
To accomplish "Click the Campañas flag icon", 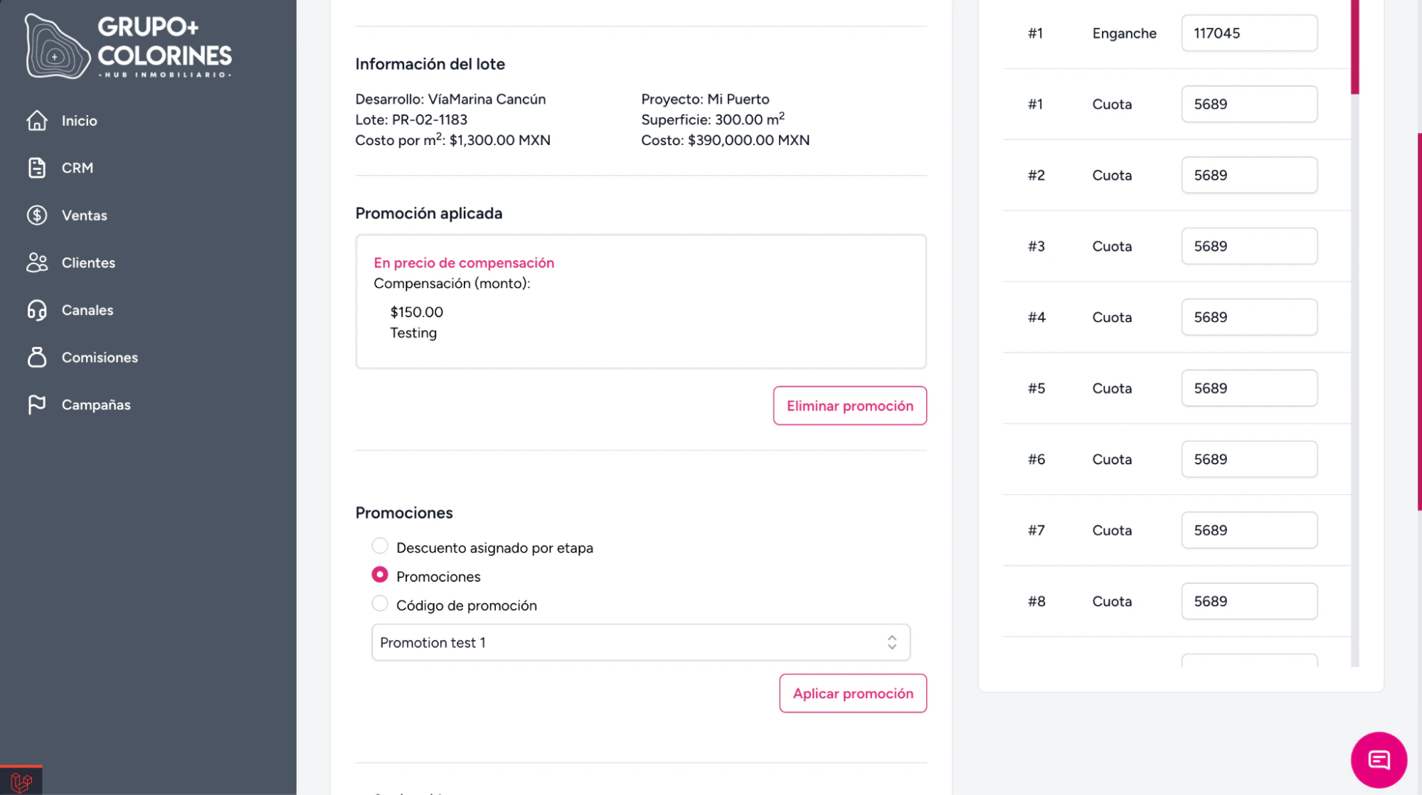I will [x=37, y=405].
